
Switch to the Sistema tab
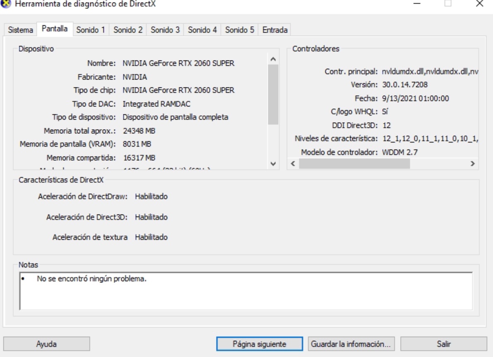20,30
